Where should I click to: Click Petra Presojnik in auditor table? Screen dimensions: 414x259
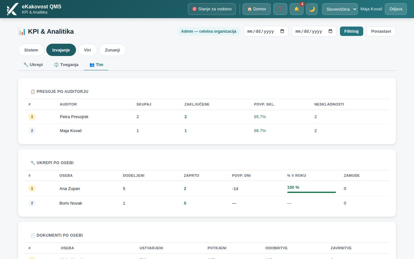pos(74,117)
